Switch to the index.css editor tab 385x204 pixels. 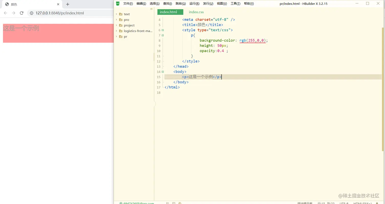pos(196,12)
